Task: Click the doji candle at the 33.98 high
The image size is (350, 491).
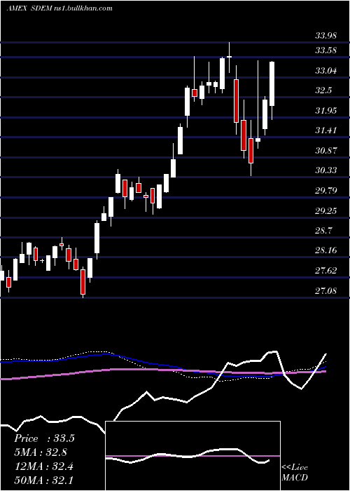Action: [x=230, y=57]
